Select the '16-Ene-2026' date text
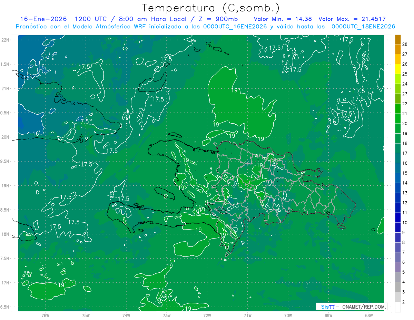 43,19
